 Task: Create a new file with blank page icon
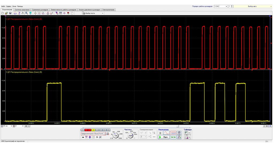coord(2,13)
